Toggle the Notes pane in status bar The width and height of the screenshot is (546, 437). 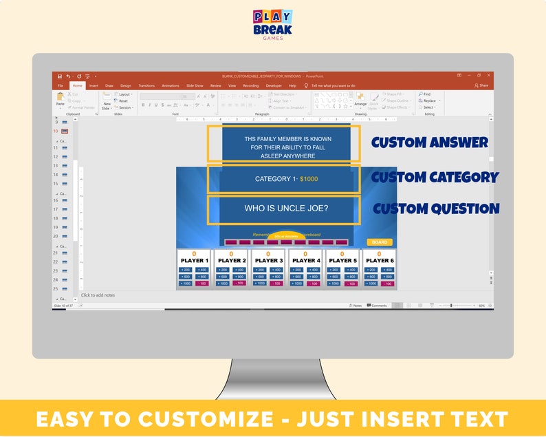[x=356, y=306]
